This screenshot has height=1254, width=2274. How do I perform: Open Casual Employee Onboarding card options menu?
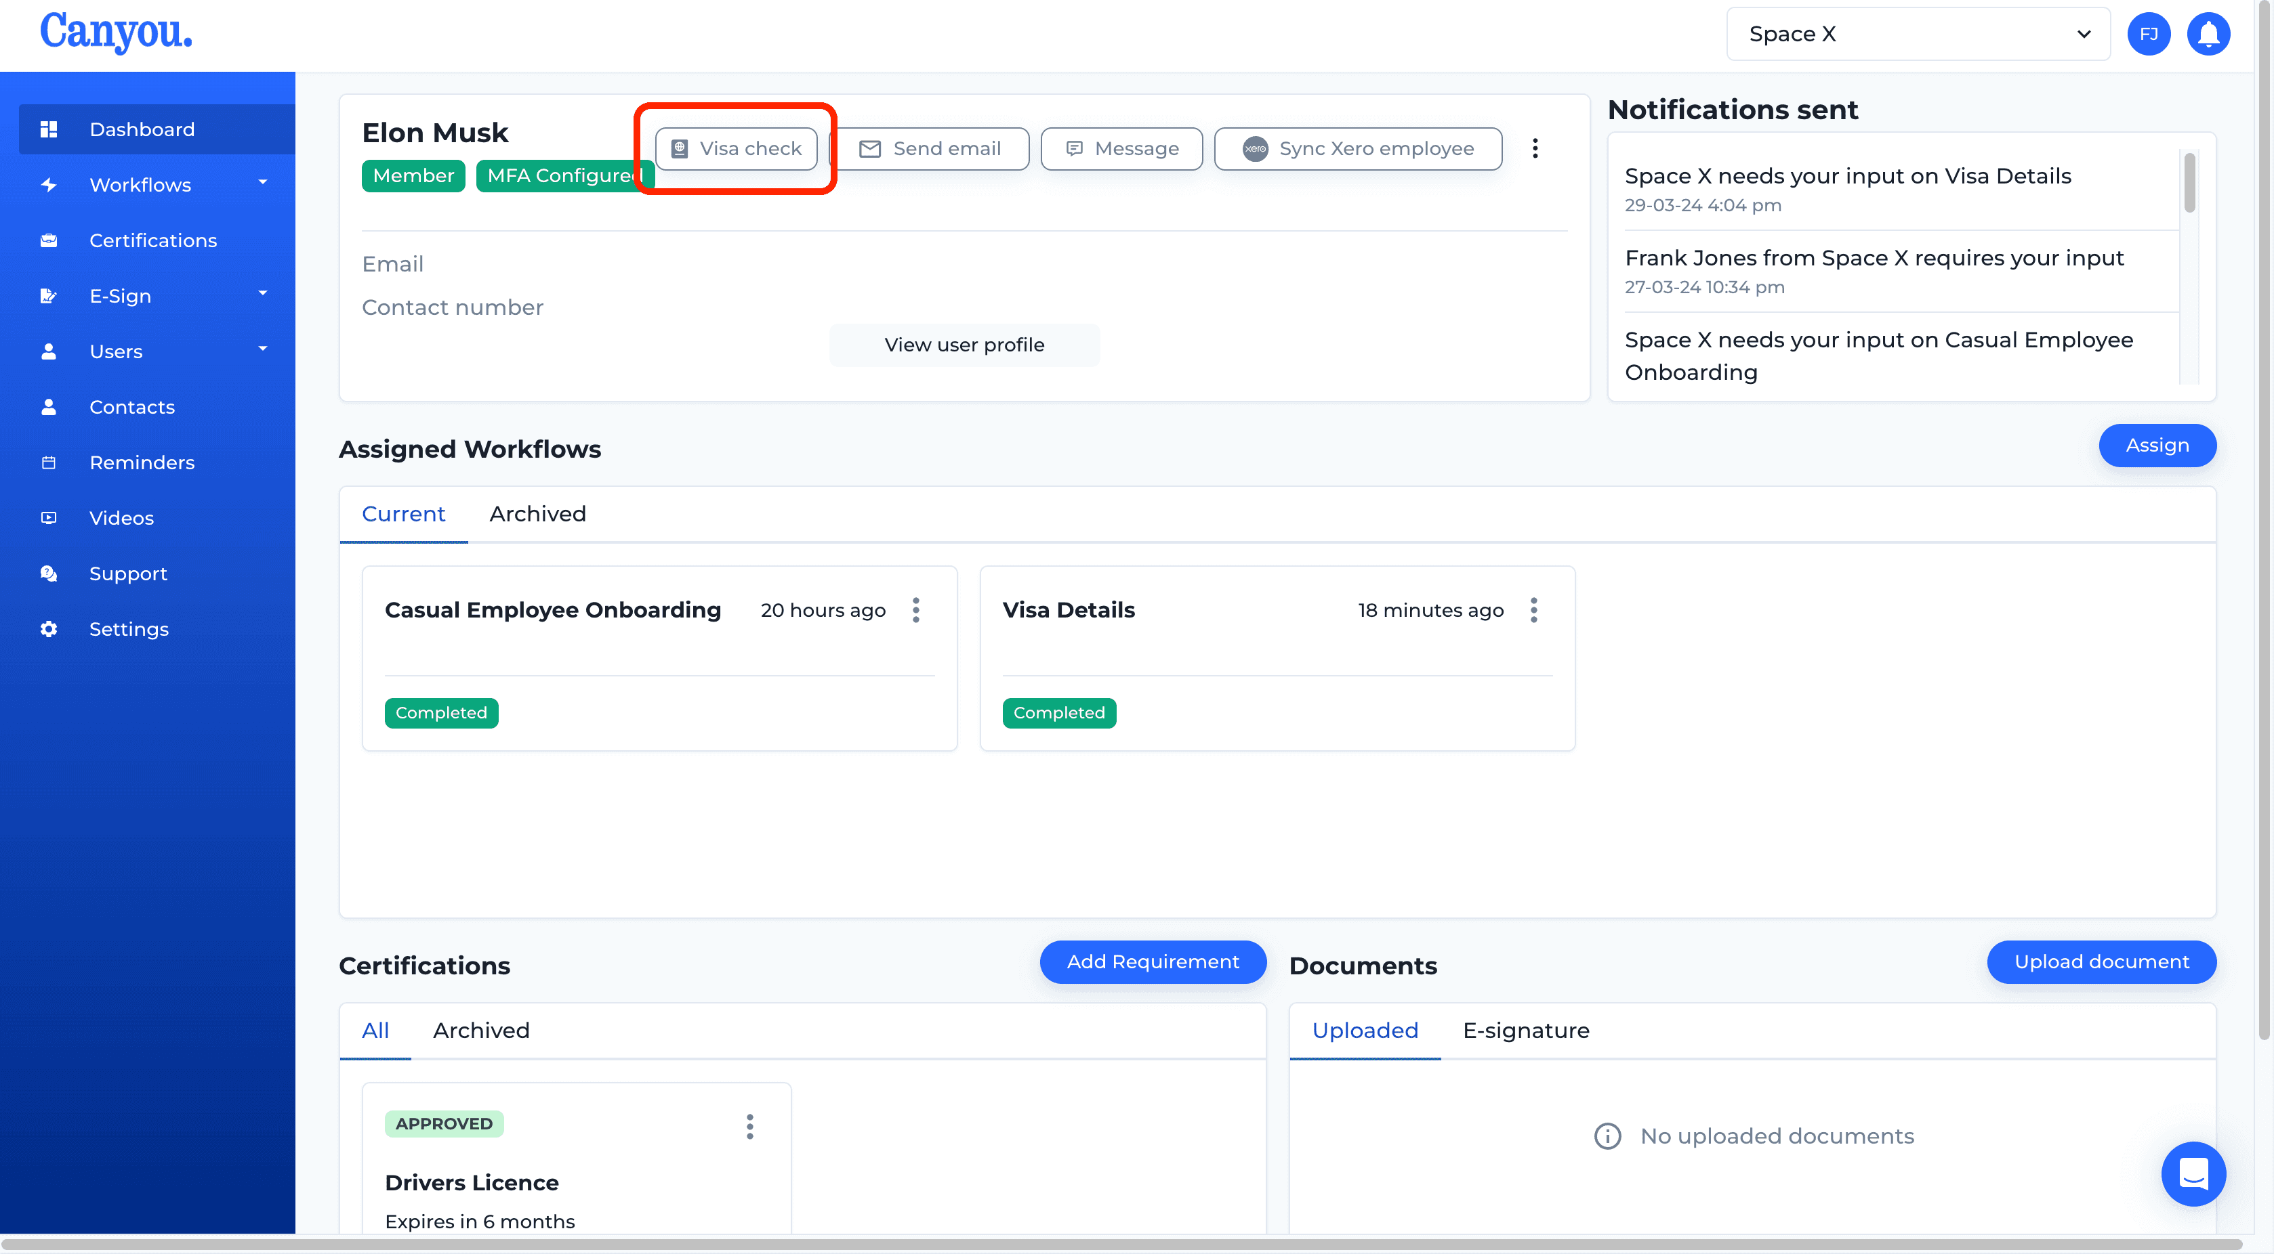pyautogui.click(x=916, y=610)
